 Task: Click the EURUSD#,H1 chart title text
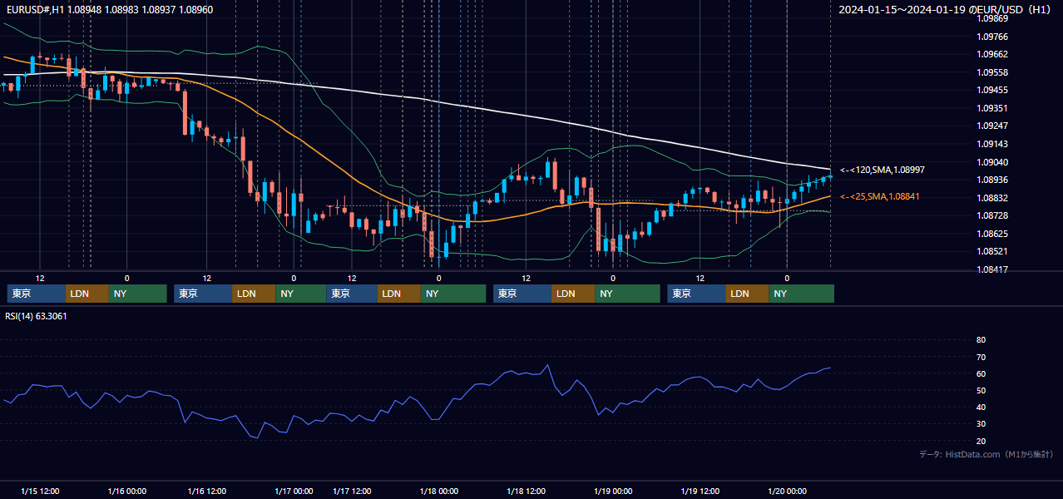(x=109, y=10)
